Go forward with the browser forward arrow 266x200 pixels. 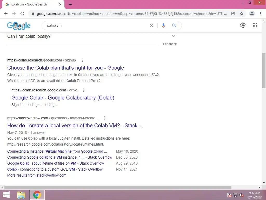click(14, 14)
